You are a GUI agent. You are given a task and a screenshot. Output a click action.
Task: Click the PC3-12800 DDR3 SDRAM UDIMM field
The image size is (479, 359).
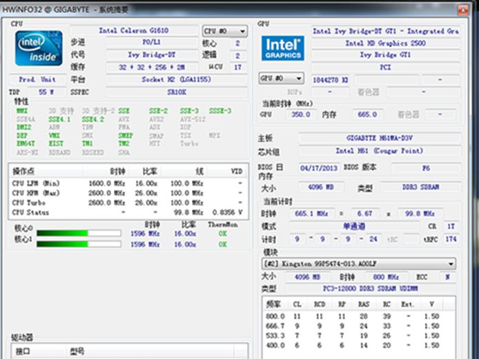coord(371,288)
